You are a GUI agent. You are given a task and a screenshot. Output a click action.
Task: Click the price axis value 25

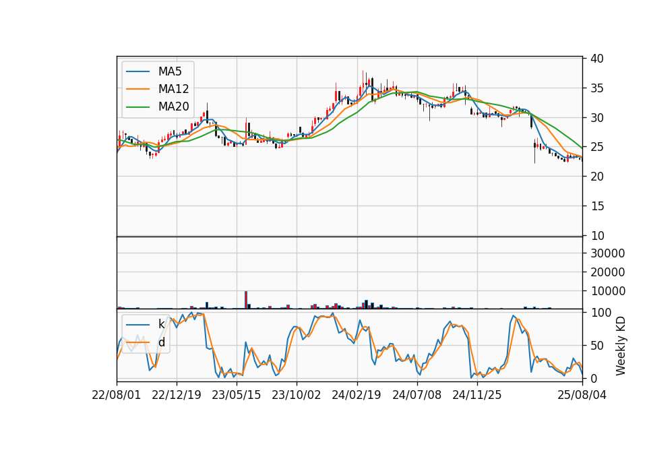click(597, 148)
